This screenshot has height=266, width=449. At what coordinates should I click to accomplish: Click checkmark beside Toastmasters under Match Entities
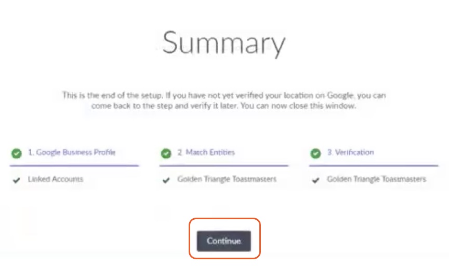click(x=166, y=180)
